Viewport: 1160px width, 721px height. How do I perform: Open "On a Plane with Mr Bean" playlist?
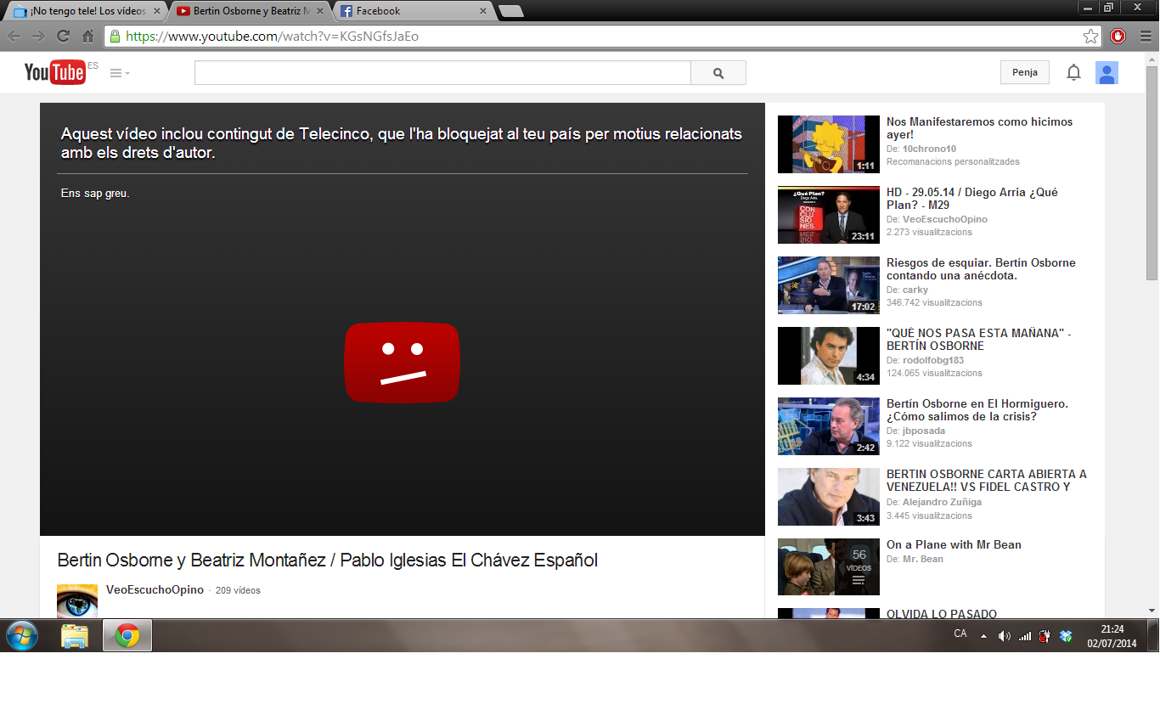(954, 545)
